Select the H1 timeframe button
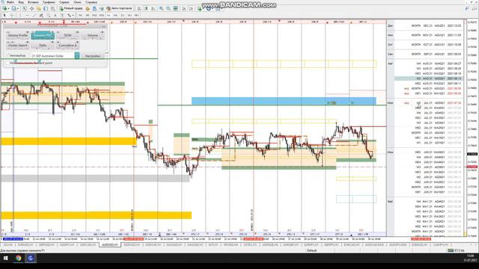 (109, 15)
